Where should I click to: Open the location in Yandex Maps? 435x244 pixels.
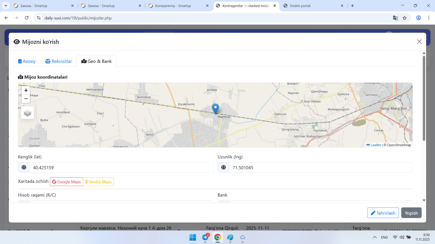tap(99, 182)
